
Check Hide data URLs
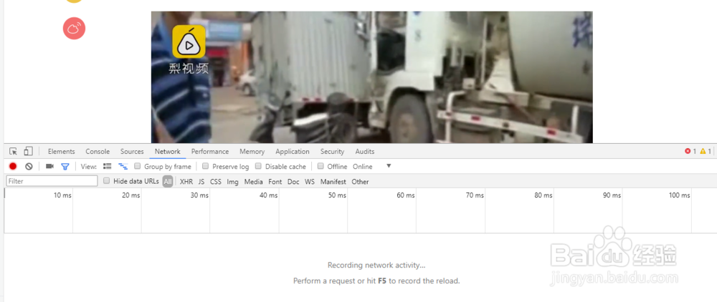tap(107, 180)
